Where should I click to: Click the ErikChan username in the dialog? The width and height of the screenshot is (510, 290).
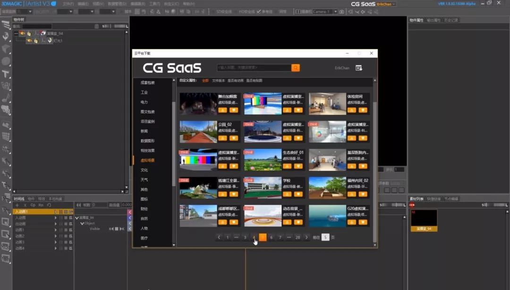[x=342, y=68]
